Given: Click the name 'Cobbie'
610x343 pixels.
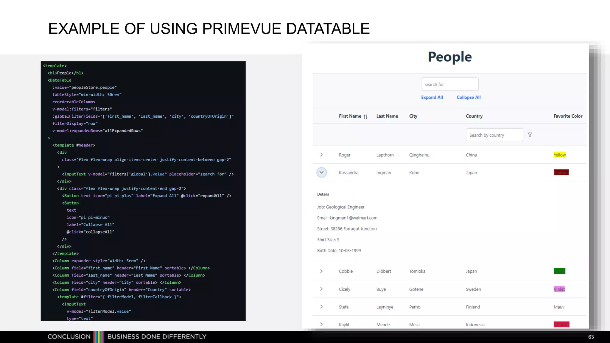Looking at the screenshot, I should [346, 271].
